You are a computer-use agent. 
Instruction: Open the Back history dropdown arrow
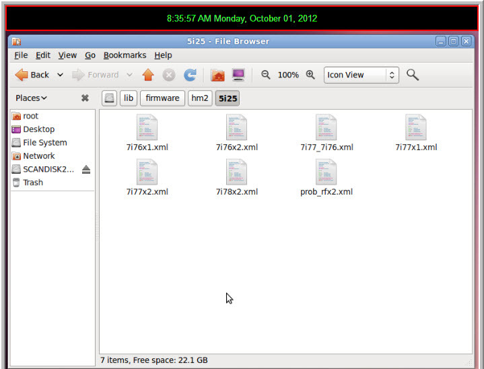click(x=61, y=75)
